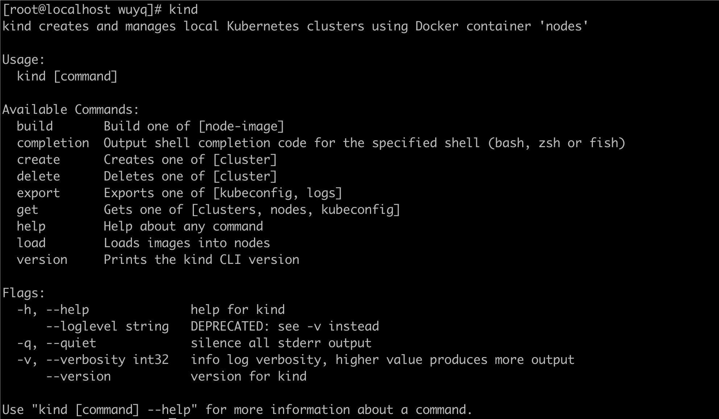719x419 pixels.
Task: Click the 'load' command name
Action: click(31, 243)
